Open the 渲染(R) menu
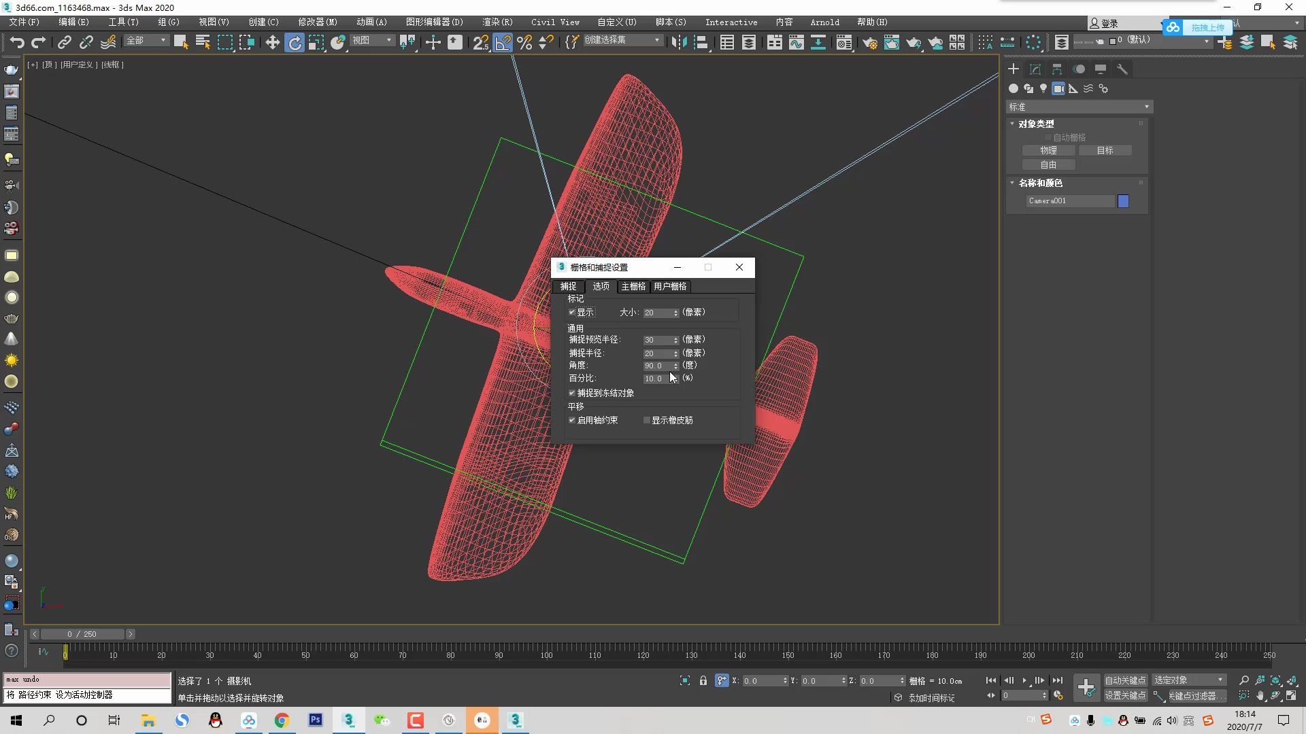Image resolution: width=1306 pixels, height=734 pixels. coord(497,22)
